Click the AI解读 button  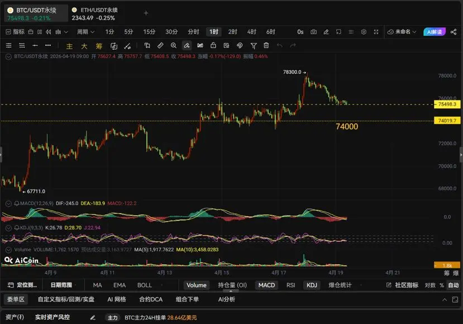434,32
